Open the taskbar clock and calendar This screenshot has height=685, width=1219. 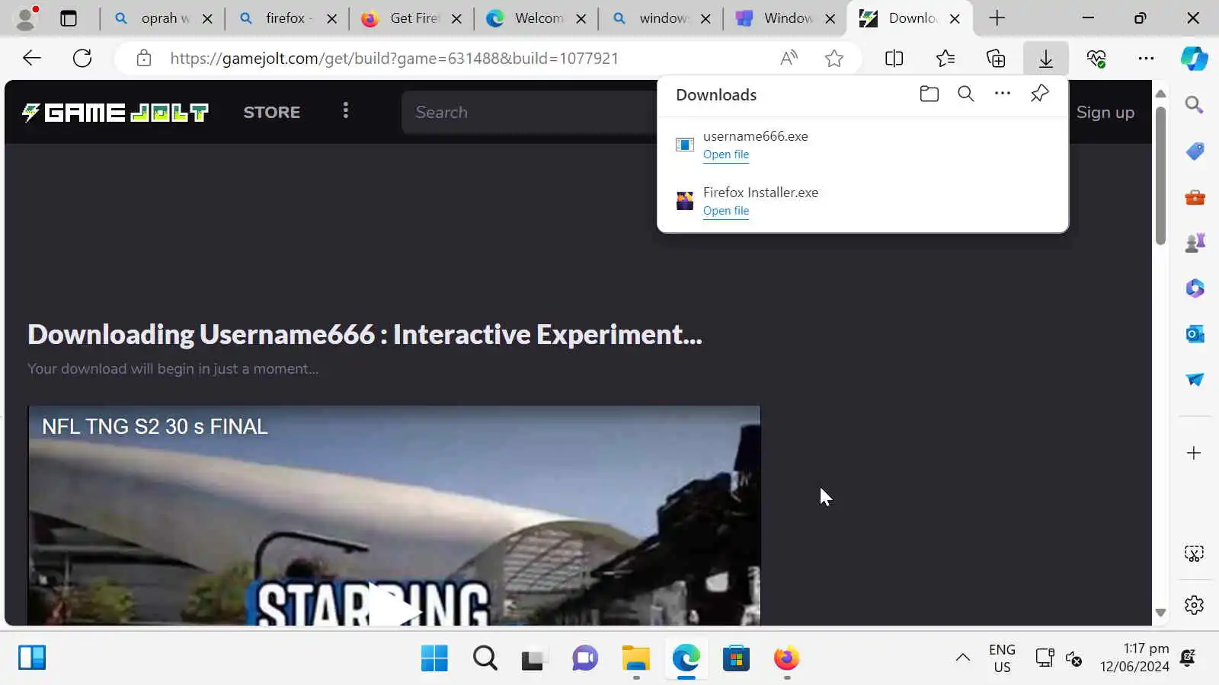point(1134,658)
